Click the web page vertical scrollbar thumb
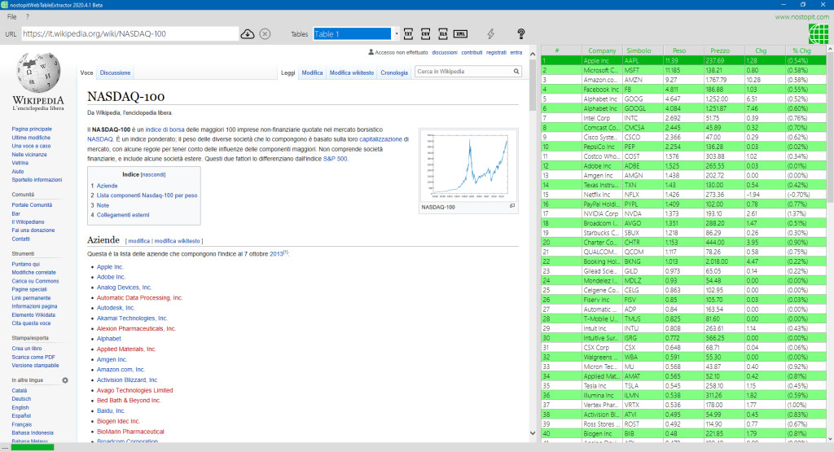The width and height of the screenshot is (834, 452). [533, 85]
